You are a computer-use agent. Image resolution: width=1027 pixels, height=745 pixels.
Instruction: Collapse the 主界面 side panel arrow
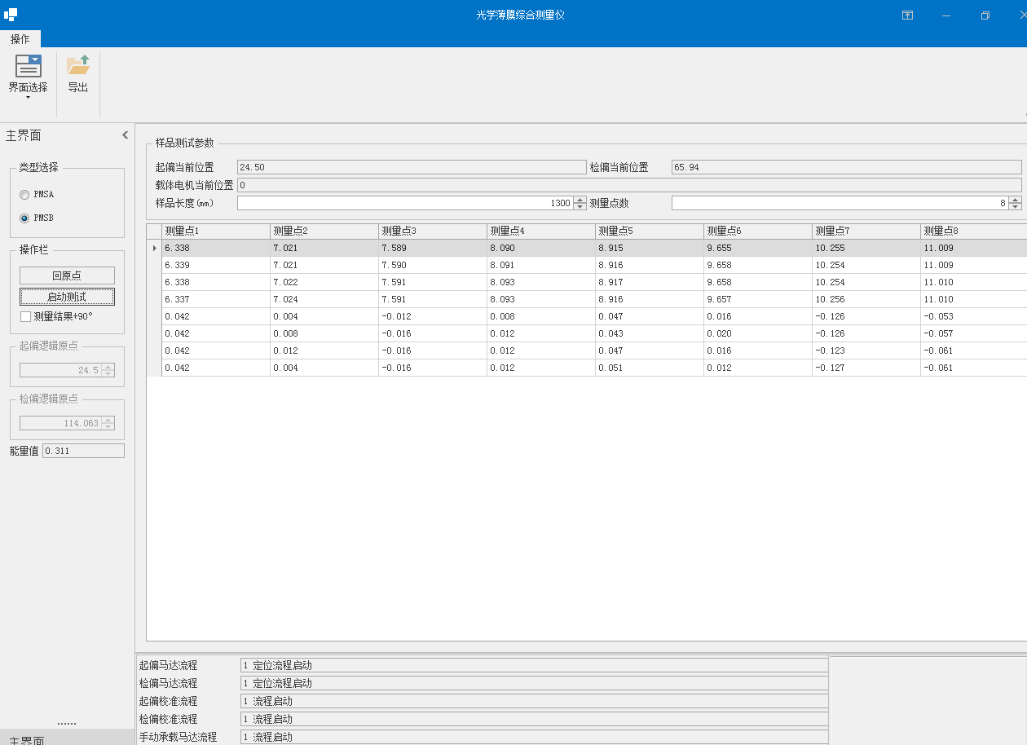pos(125,135)
